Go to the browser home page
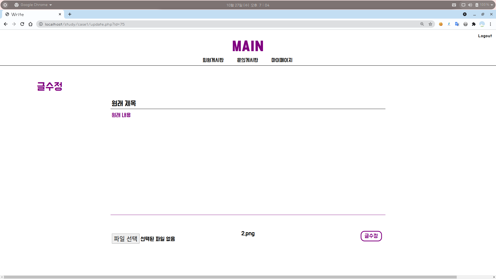The width and height of the screenshot is (496, 279). click(30, 24)
